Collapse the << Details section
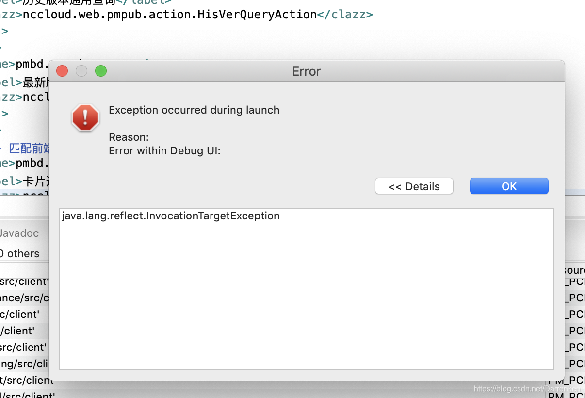 pos(414,186)
